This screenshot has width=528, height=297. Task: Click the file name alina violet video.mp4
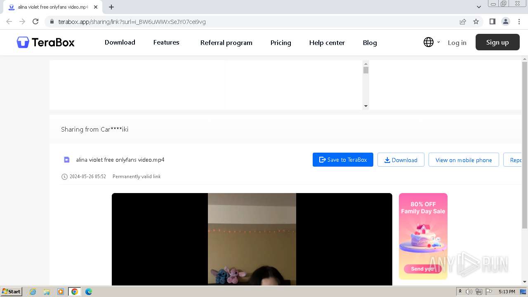pos(120,160)
